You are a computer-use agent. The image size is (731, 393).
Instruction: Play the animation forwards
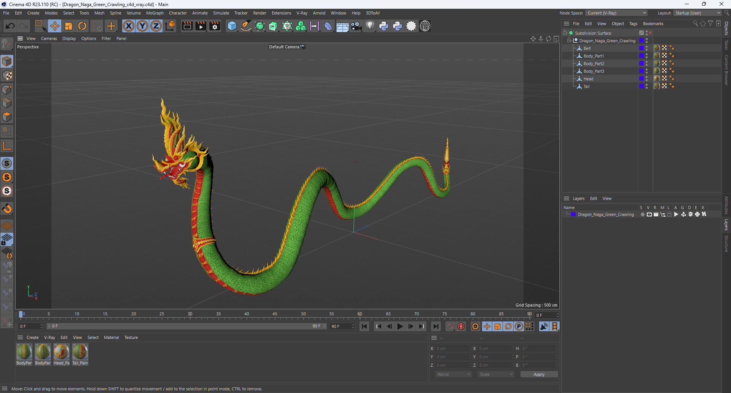(x=400, y=326)
